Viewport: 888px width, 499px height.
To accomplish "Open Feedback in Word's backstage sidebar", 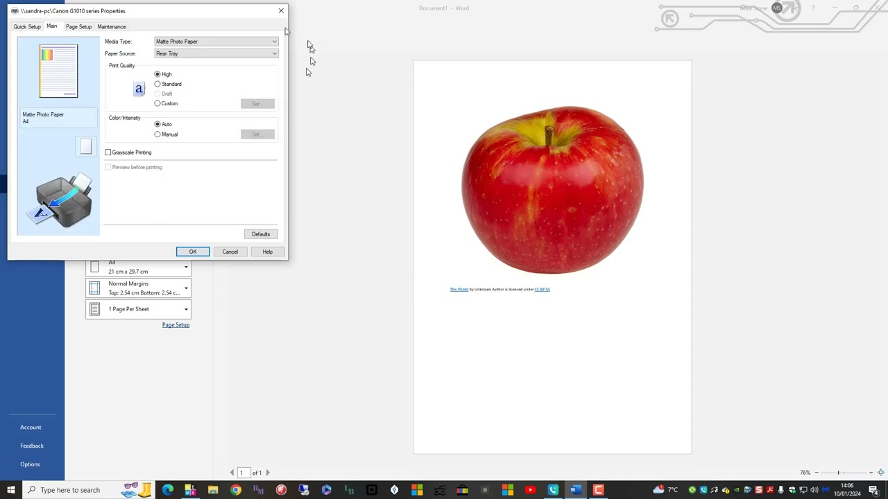I will (x=32, y=446).
